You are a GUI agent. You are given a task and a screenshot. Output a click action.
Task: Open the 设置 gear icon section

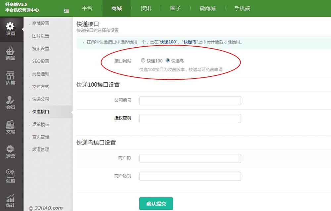pos(11,29)
